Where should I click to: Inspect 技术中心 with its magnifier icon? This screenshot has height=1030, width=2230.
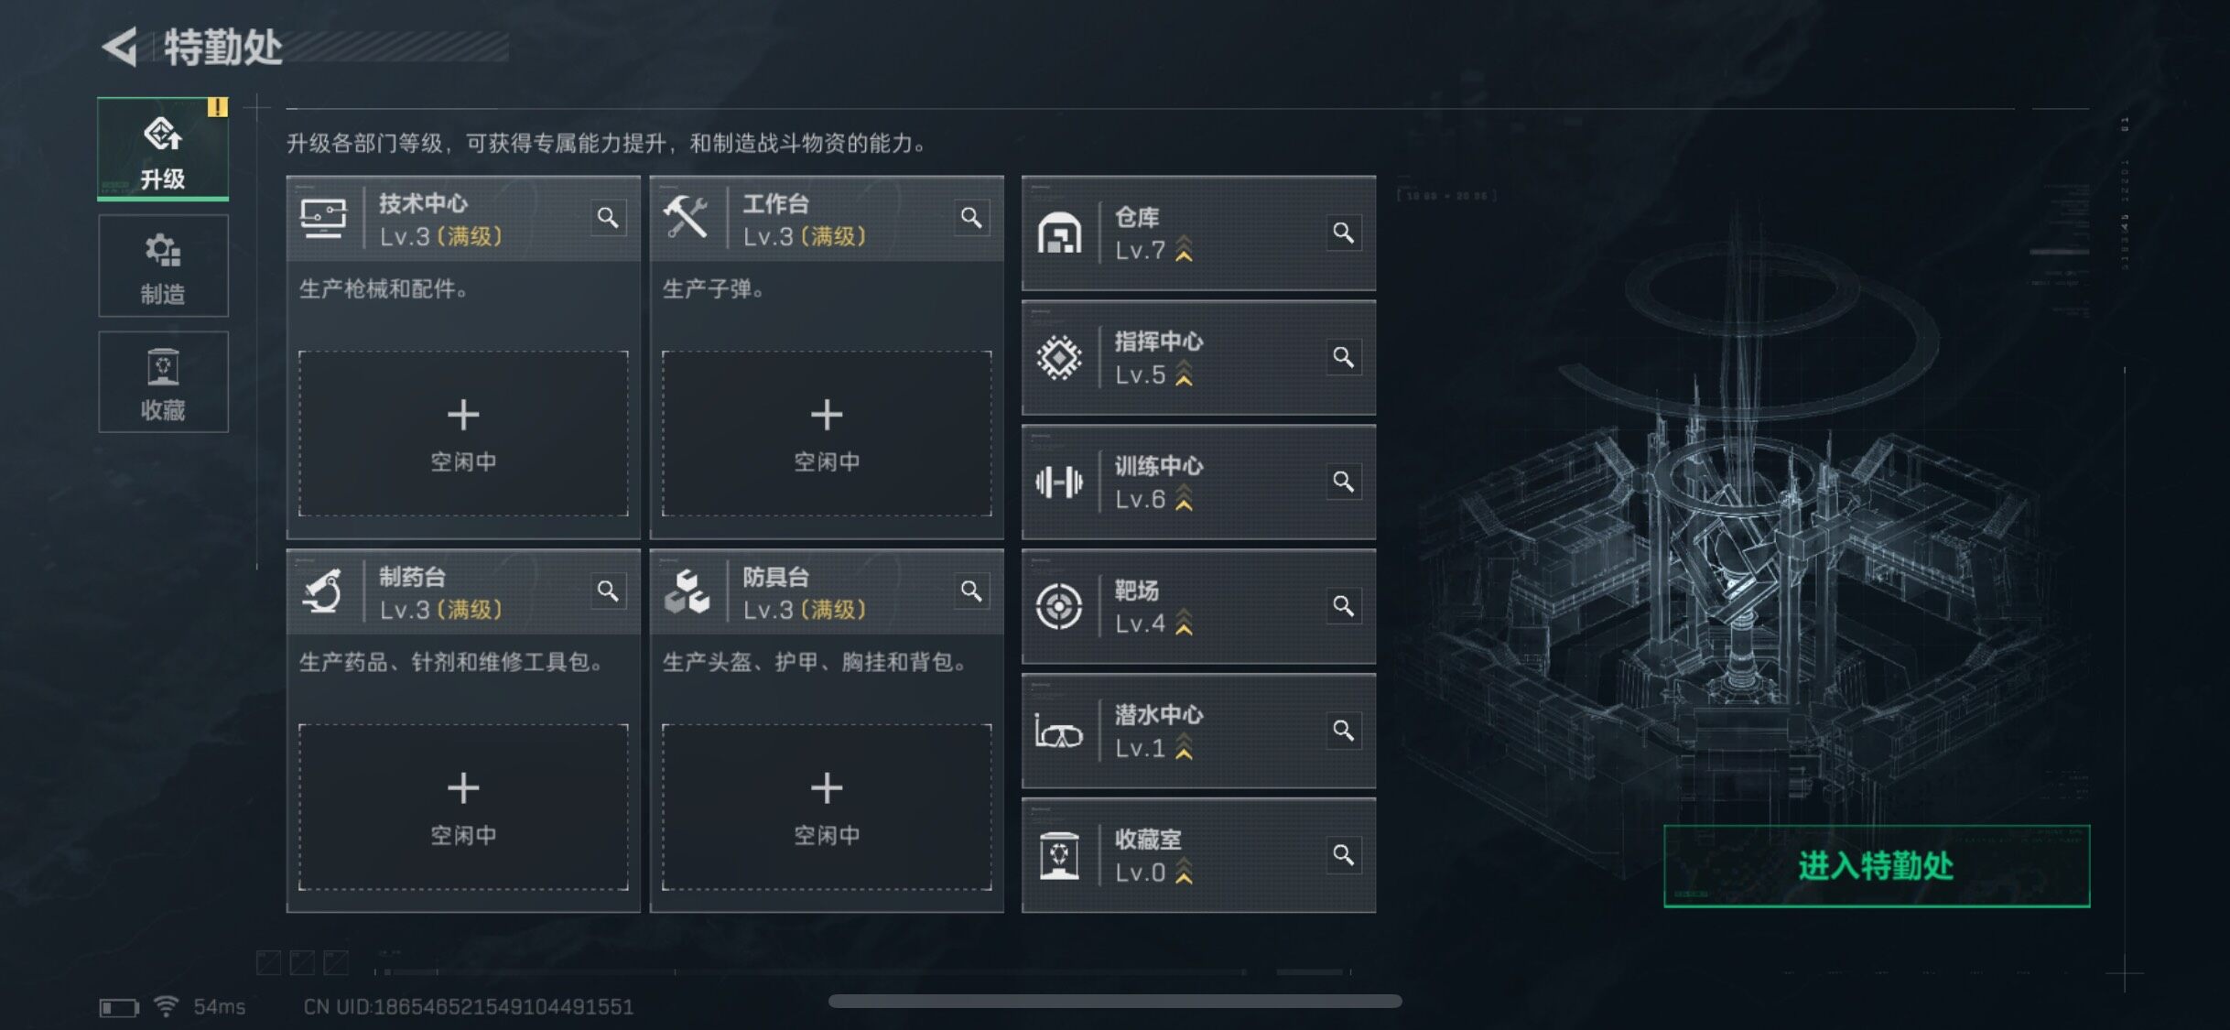point(608,218)
